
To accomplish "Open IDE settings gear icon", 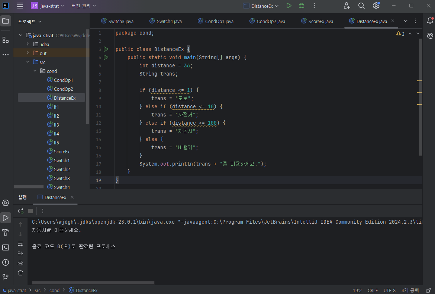I will coord(376,6).
